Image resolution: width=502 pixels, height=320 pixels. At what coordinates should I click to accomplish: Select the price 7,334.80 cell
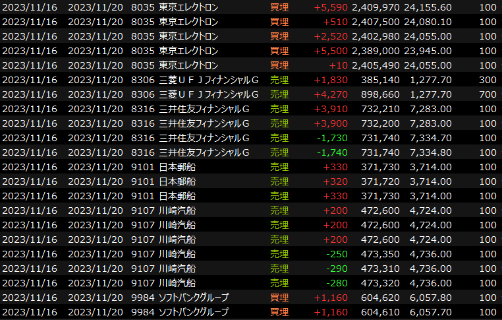(430, 152)
